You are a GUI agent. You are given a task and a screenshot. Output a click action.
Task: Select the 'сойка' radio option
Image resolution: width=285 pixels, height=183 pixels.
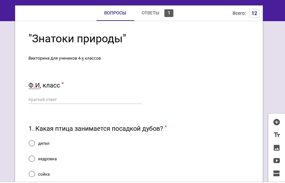coord(32,174)
